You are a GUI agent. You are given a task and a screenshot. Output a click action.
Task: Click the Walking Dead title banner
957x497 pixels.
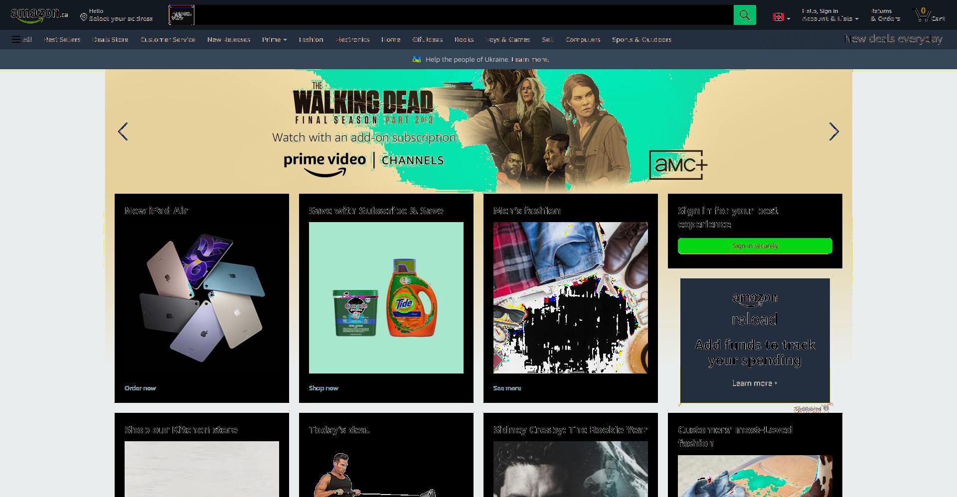(363, 104)
